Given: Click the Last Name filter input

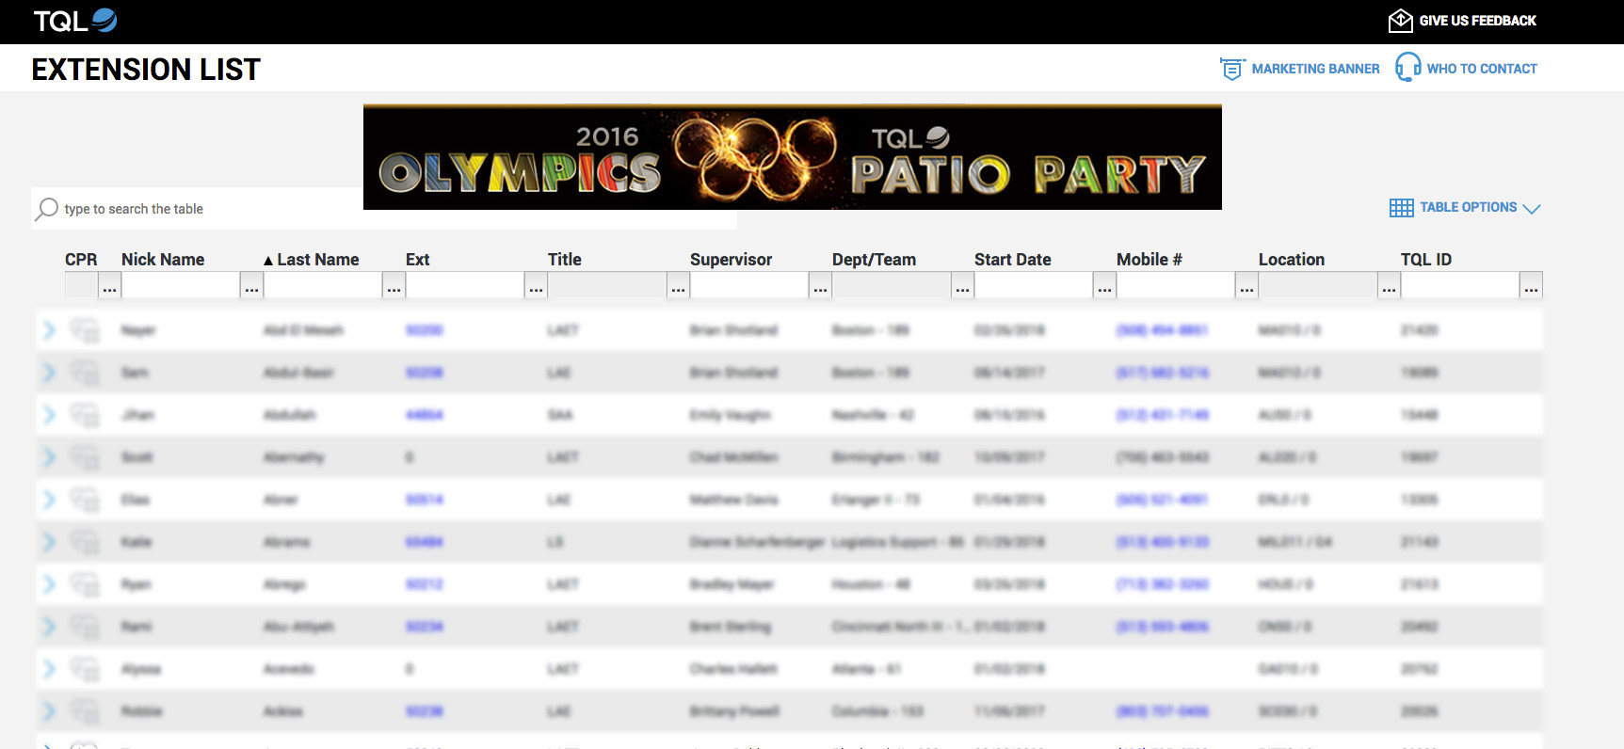Looking at the screenshot, I should click(323, 285).
